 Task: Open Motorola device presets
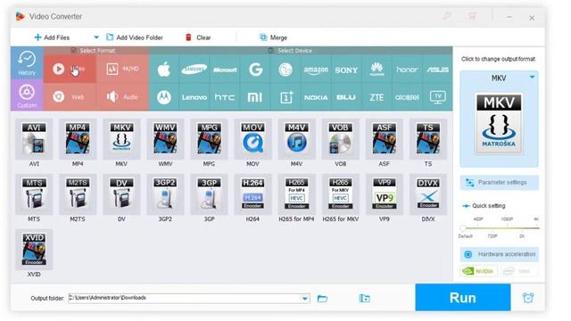pos(164,97)
